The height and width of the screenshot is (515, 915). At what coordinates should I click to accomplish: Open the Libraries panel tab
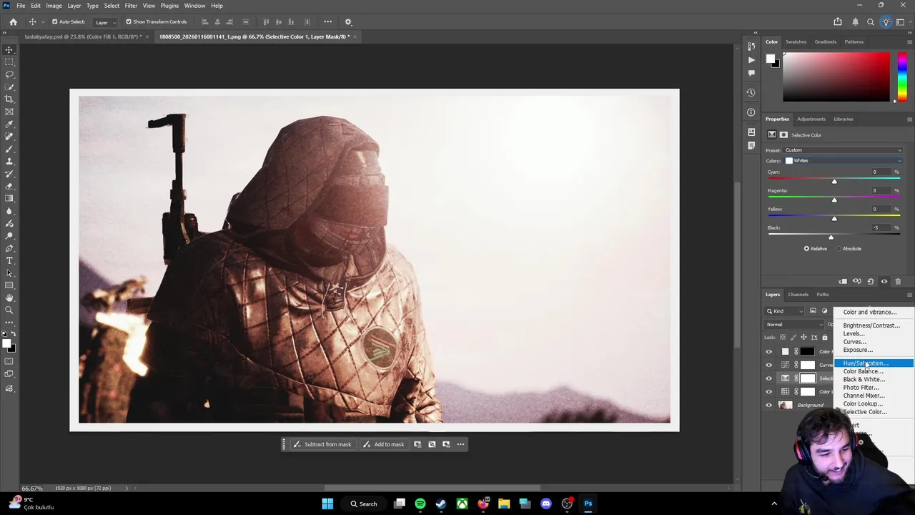click(844, 119)
